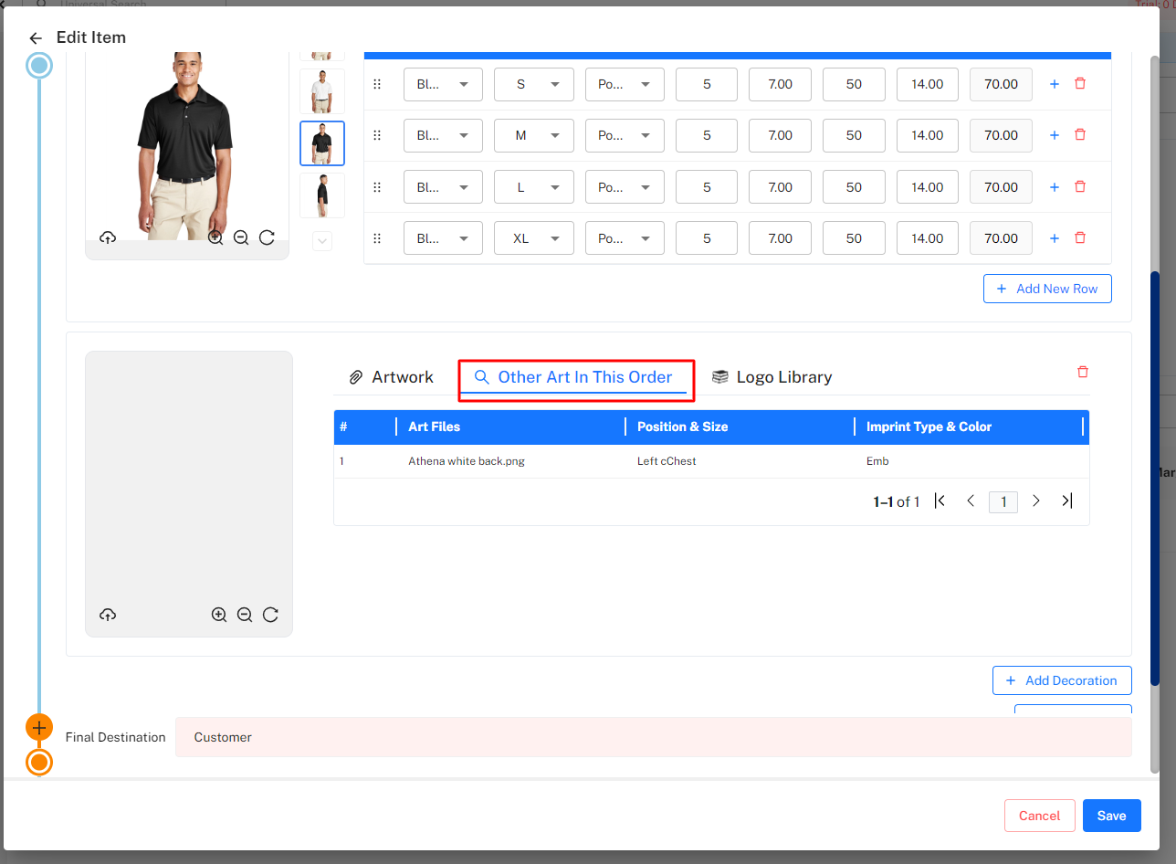Click 7.00 cost field in size M row
1176x864 pixels.
pyautogui.click(x=781, y=135)
